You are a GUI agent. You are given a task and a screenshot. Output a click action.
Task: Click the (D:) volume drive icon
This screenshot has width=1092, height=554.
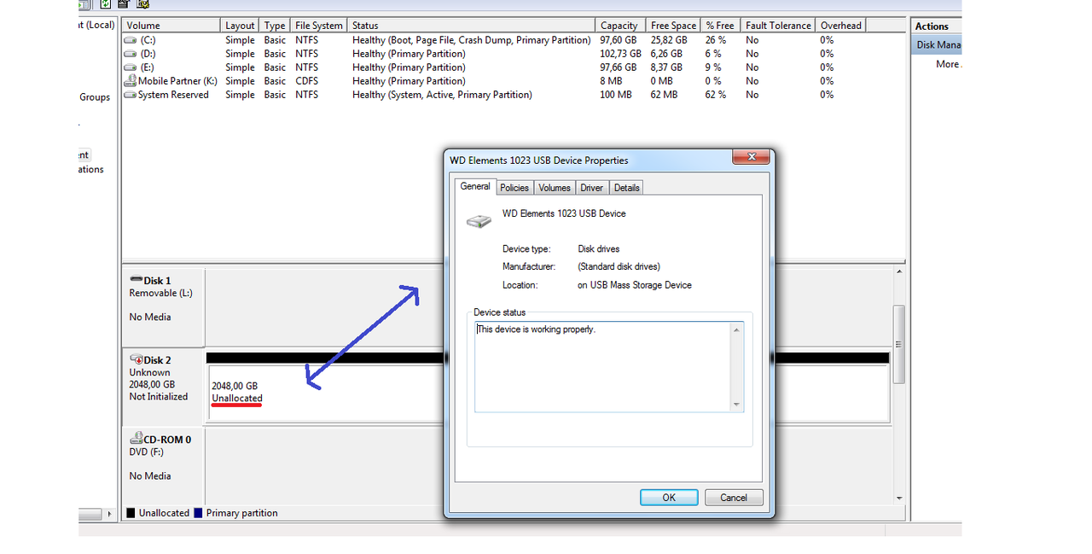[x=130, y=54]
